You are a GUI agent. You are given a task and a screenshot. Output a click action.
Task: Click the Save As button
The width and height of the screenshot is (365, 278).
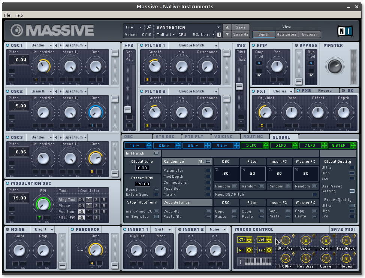point(241,34)
